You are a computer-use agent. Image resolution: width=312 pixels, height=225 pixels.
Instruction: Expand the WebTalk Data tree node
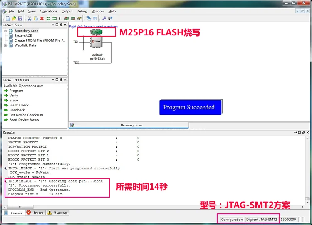(5, 45)
